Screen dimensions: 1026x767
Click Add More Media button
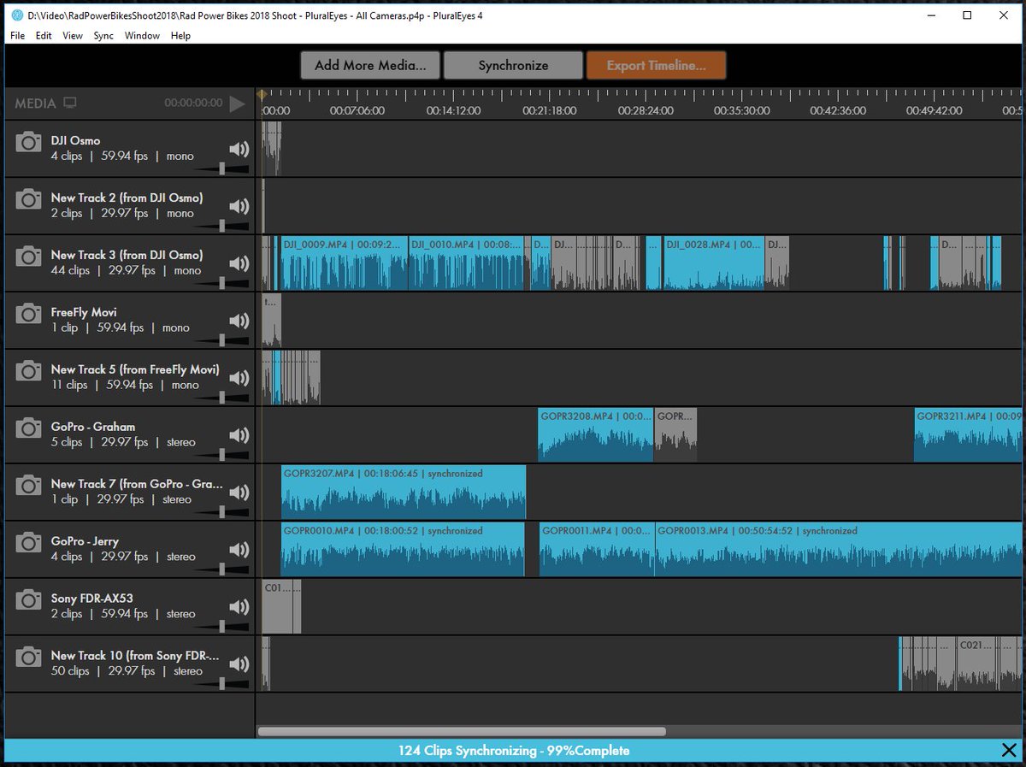pyautogui.click(x=369, y=65)
